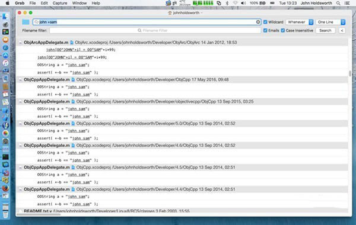
Task: Open the Window menu
Action: (80, 3)
